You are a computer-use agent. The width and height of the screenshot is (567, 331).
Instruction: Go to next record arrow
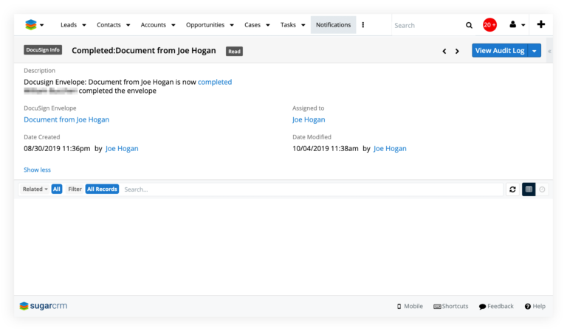click(x=457, y=52)
